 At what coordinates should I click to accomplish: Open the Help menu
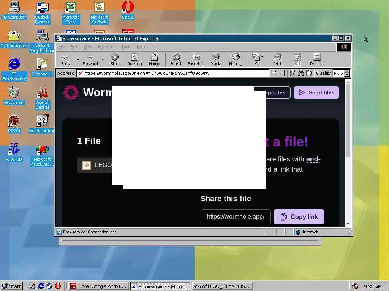click(x=141, y=47)
